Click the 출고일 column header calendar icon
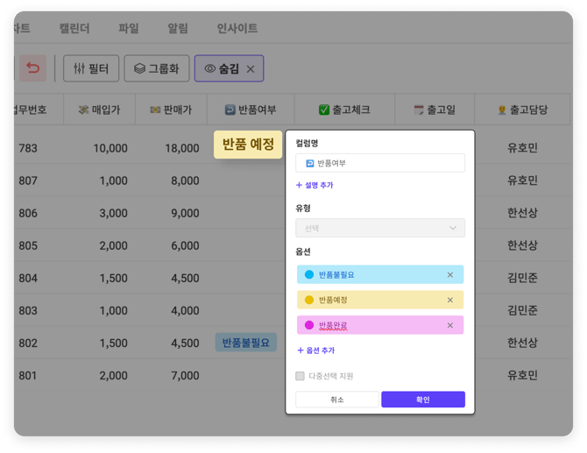This screenshot has height=453, width=587. click(x=419, y=110)
